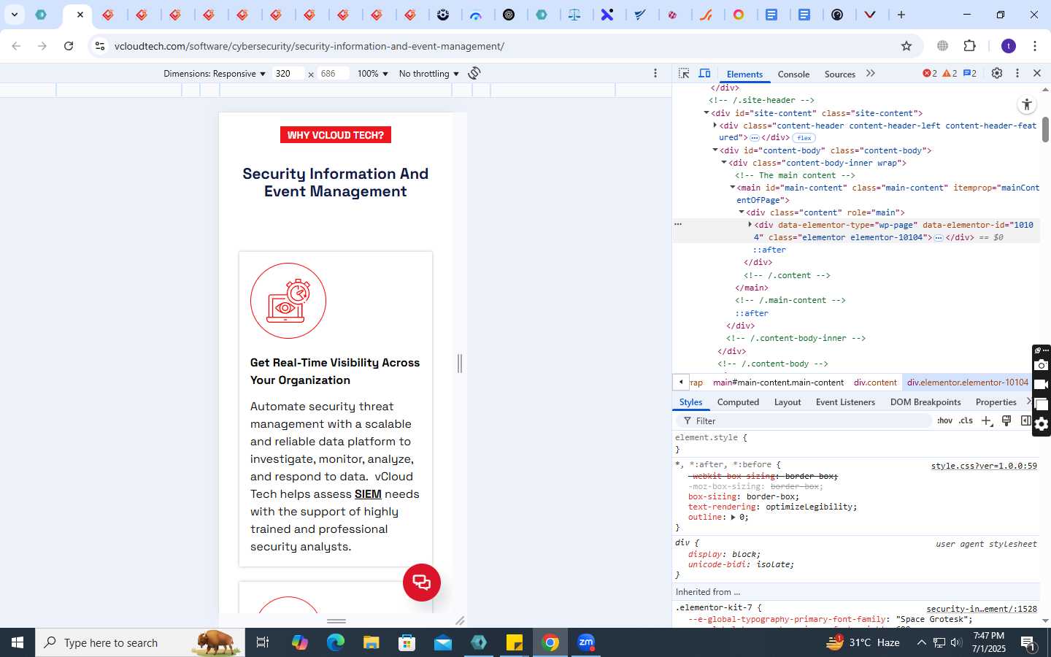
Task: Click the accessibility tree toggle button
Action: [1027, 104]
